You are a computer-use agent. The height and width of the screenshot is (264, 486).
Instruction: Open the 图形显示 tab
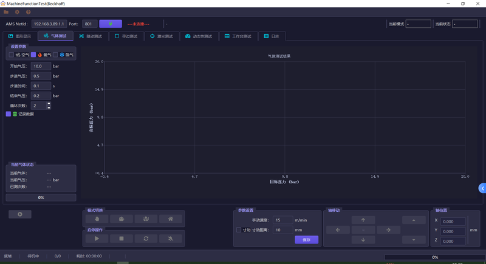coord(20,36)
